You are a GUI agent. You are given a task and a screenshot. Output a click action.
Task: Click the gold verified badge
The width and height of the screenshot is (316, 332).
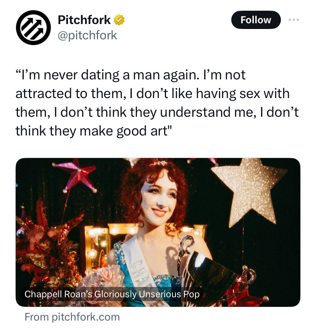coord(119,19)
